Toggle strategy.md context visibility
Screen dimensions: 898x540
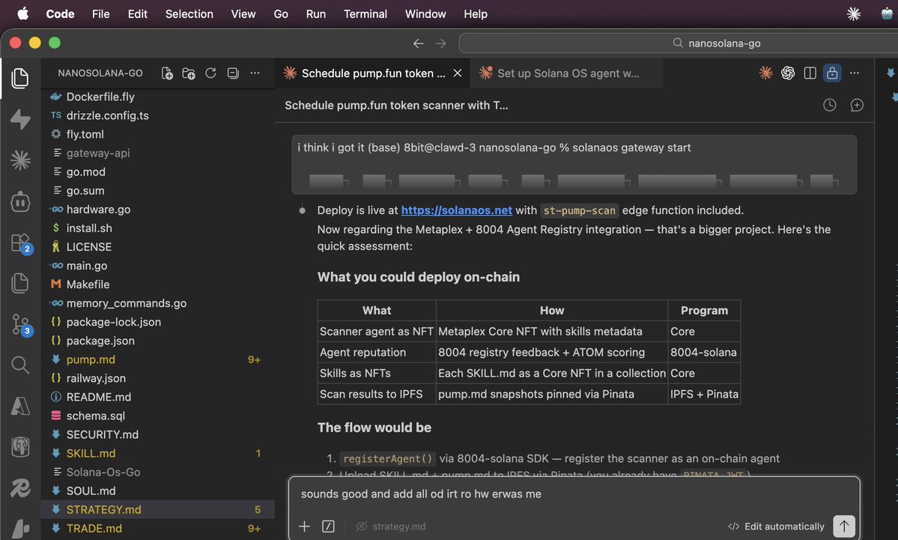pyautogui.click(x=391, y=526)
